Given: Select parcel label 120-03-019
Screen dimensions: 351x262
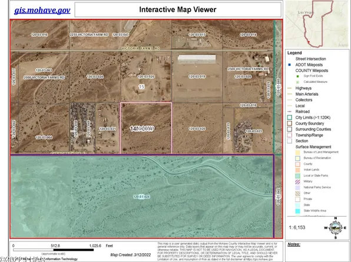Looking at the screenshot, I should tap(197, 76).
